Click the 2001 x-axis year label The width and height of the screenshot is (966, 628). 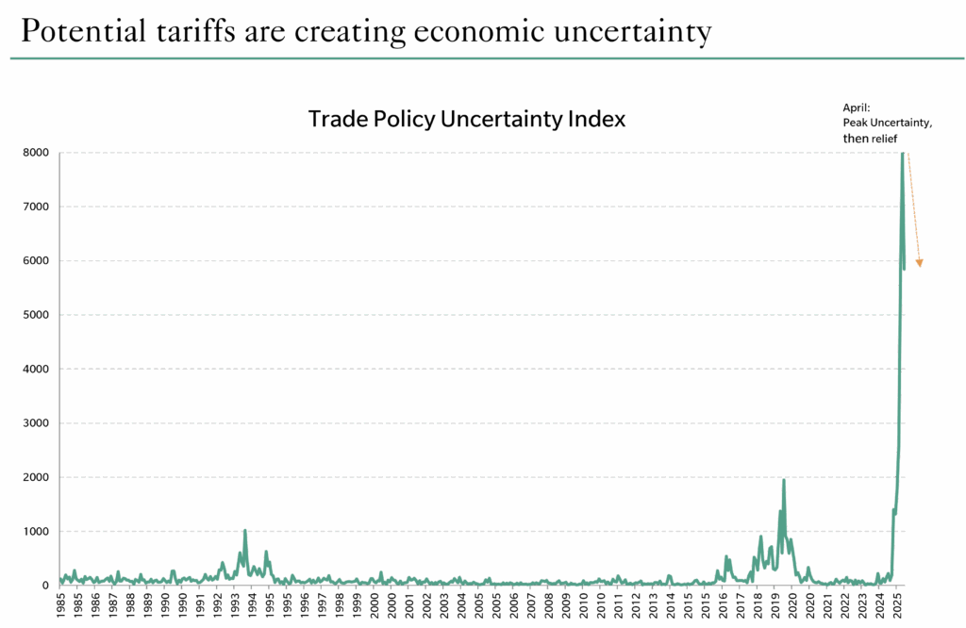pyautogui.click(x=409, y=605)
